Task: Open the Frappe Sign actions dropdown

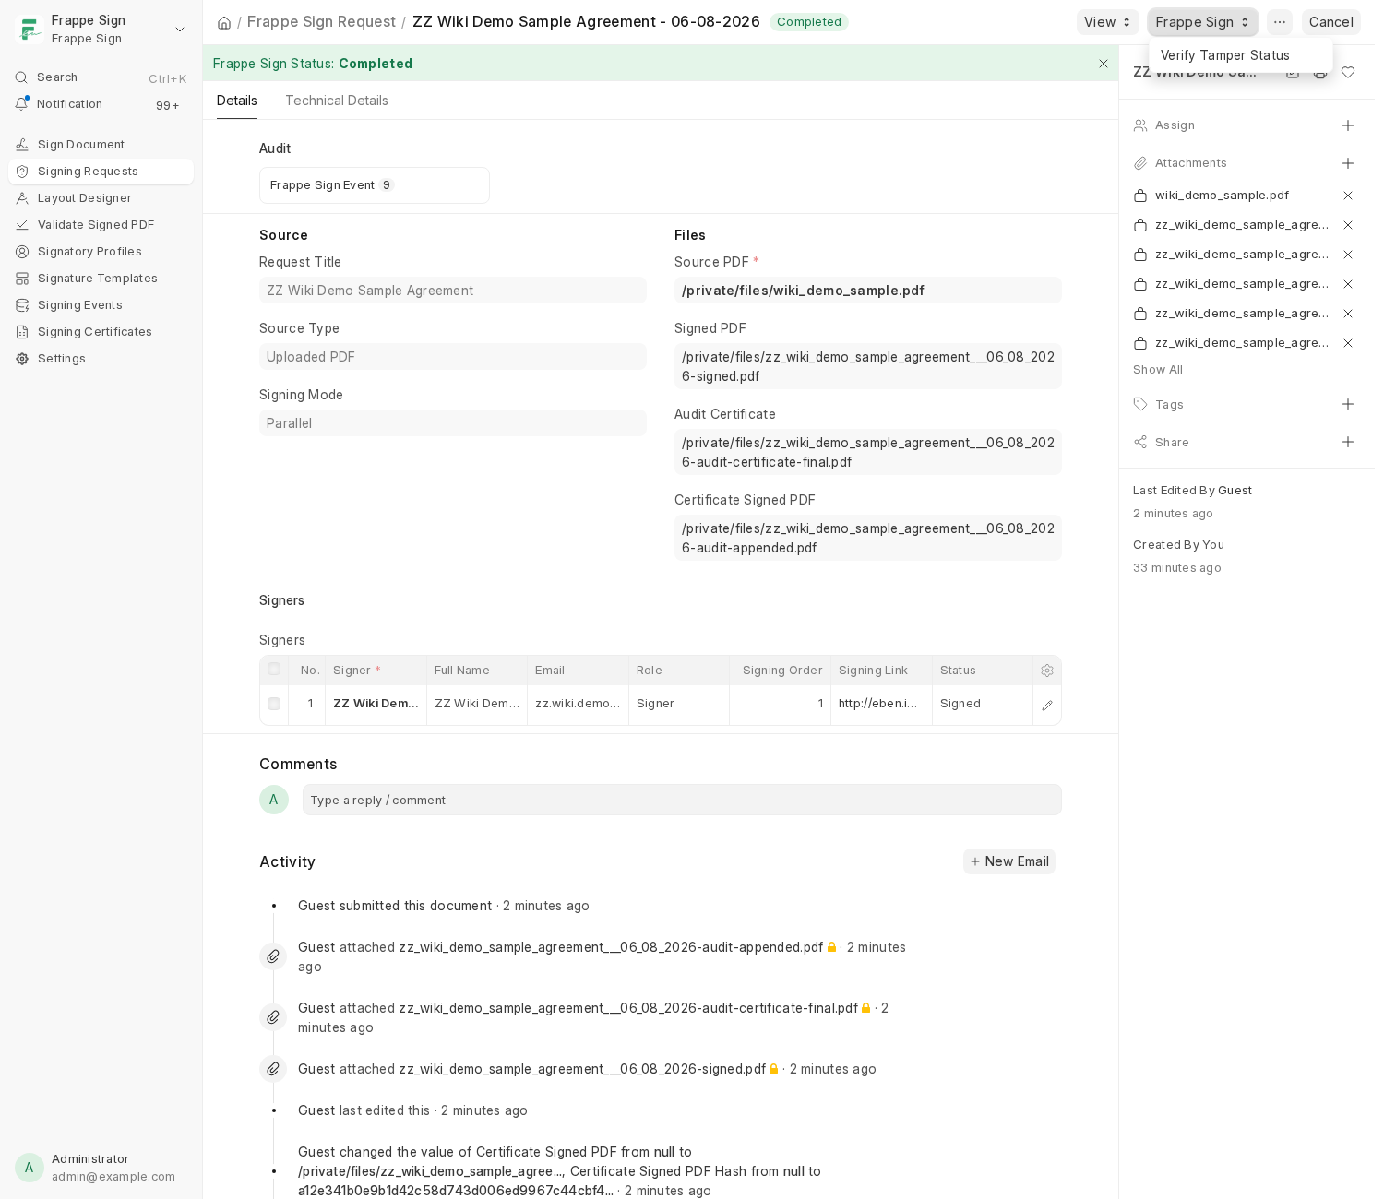Action: pos(1202,22)
